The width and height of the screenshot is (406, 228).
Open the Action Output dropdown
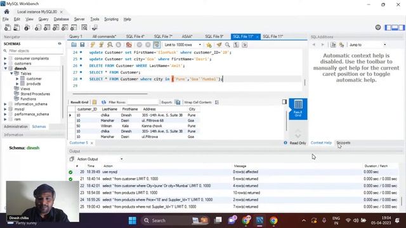[x=100, y=159]
